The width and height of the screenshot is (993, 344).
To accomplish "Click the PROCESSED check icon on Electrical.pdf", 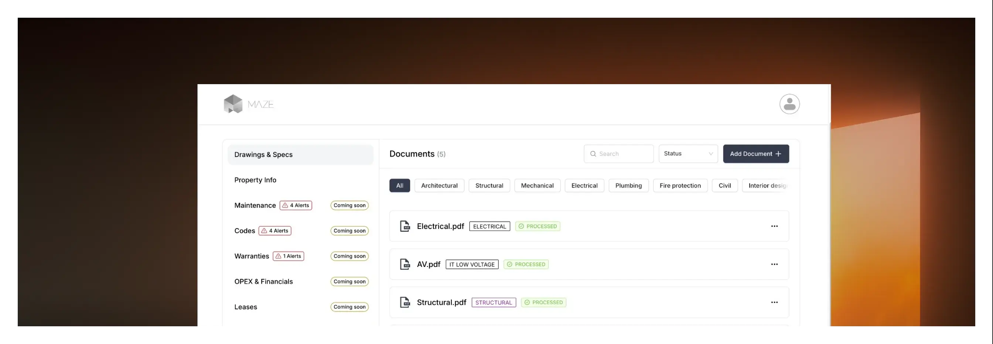I will click(521, 226).
